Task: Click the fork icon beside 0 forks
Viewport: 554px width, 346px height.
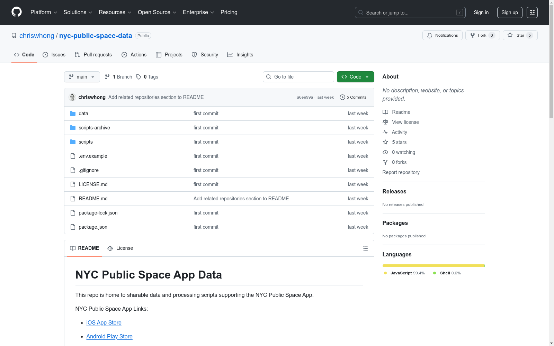Action: tap(385, 162)
